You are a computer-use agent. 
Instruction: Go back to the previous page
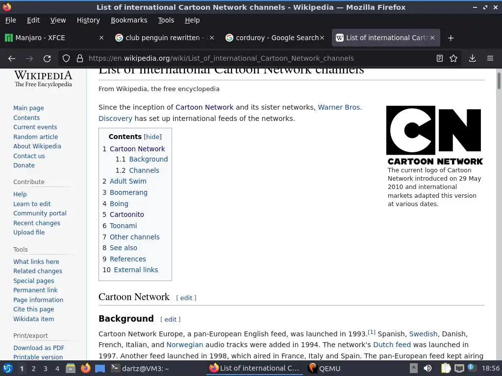[12, 59]
